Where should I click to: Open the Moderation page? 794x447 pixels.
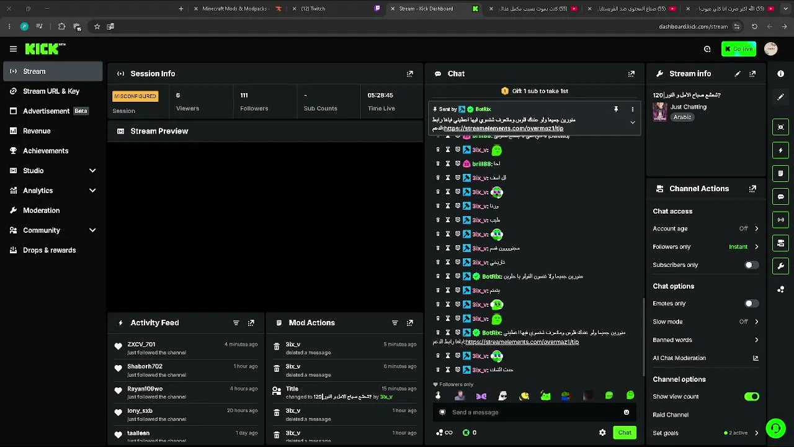point(53,210)
